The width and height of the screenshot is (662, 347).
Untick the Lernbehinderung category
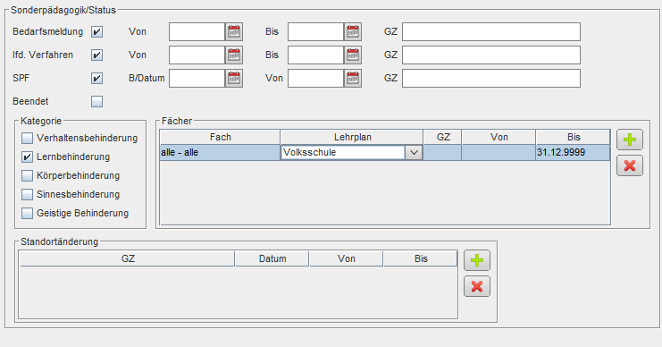tap(27, 157)
